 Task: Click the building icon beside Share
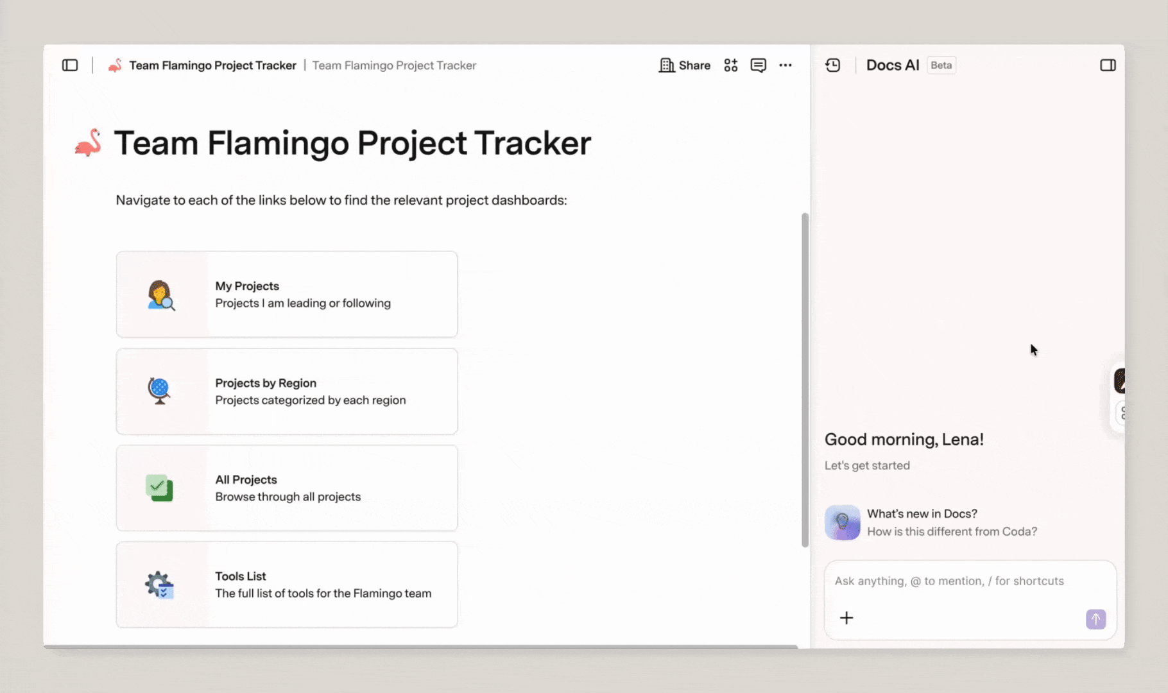click(667, 65)
